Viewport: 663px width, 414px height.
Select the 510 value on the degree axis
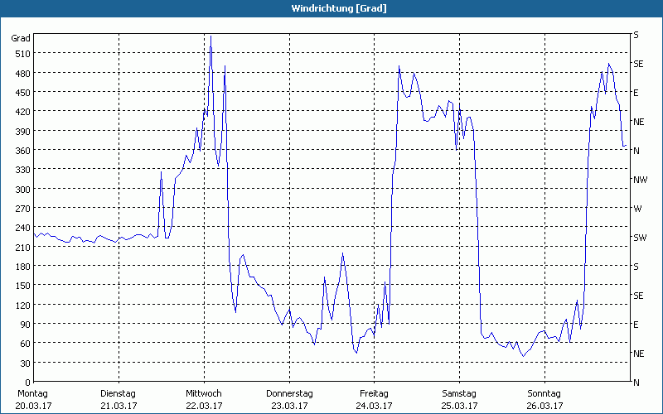[23, 54]
